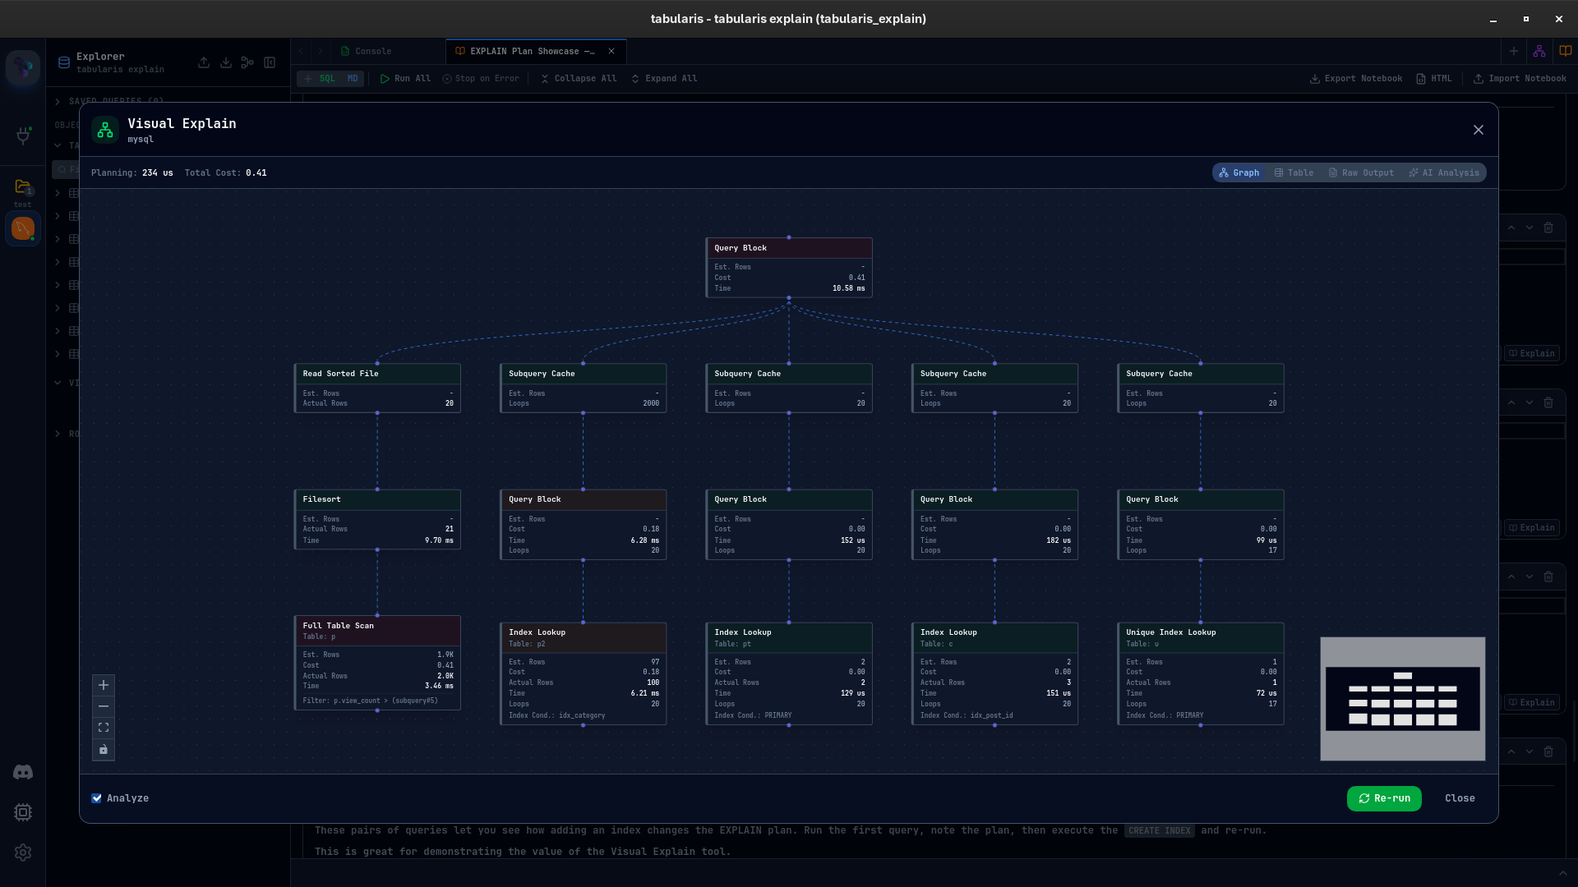Open the database connections plug icon
Image resolution: width=1578 pixels, height=887 pixels.
(23, 136)
